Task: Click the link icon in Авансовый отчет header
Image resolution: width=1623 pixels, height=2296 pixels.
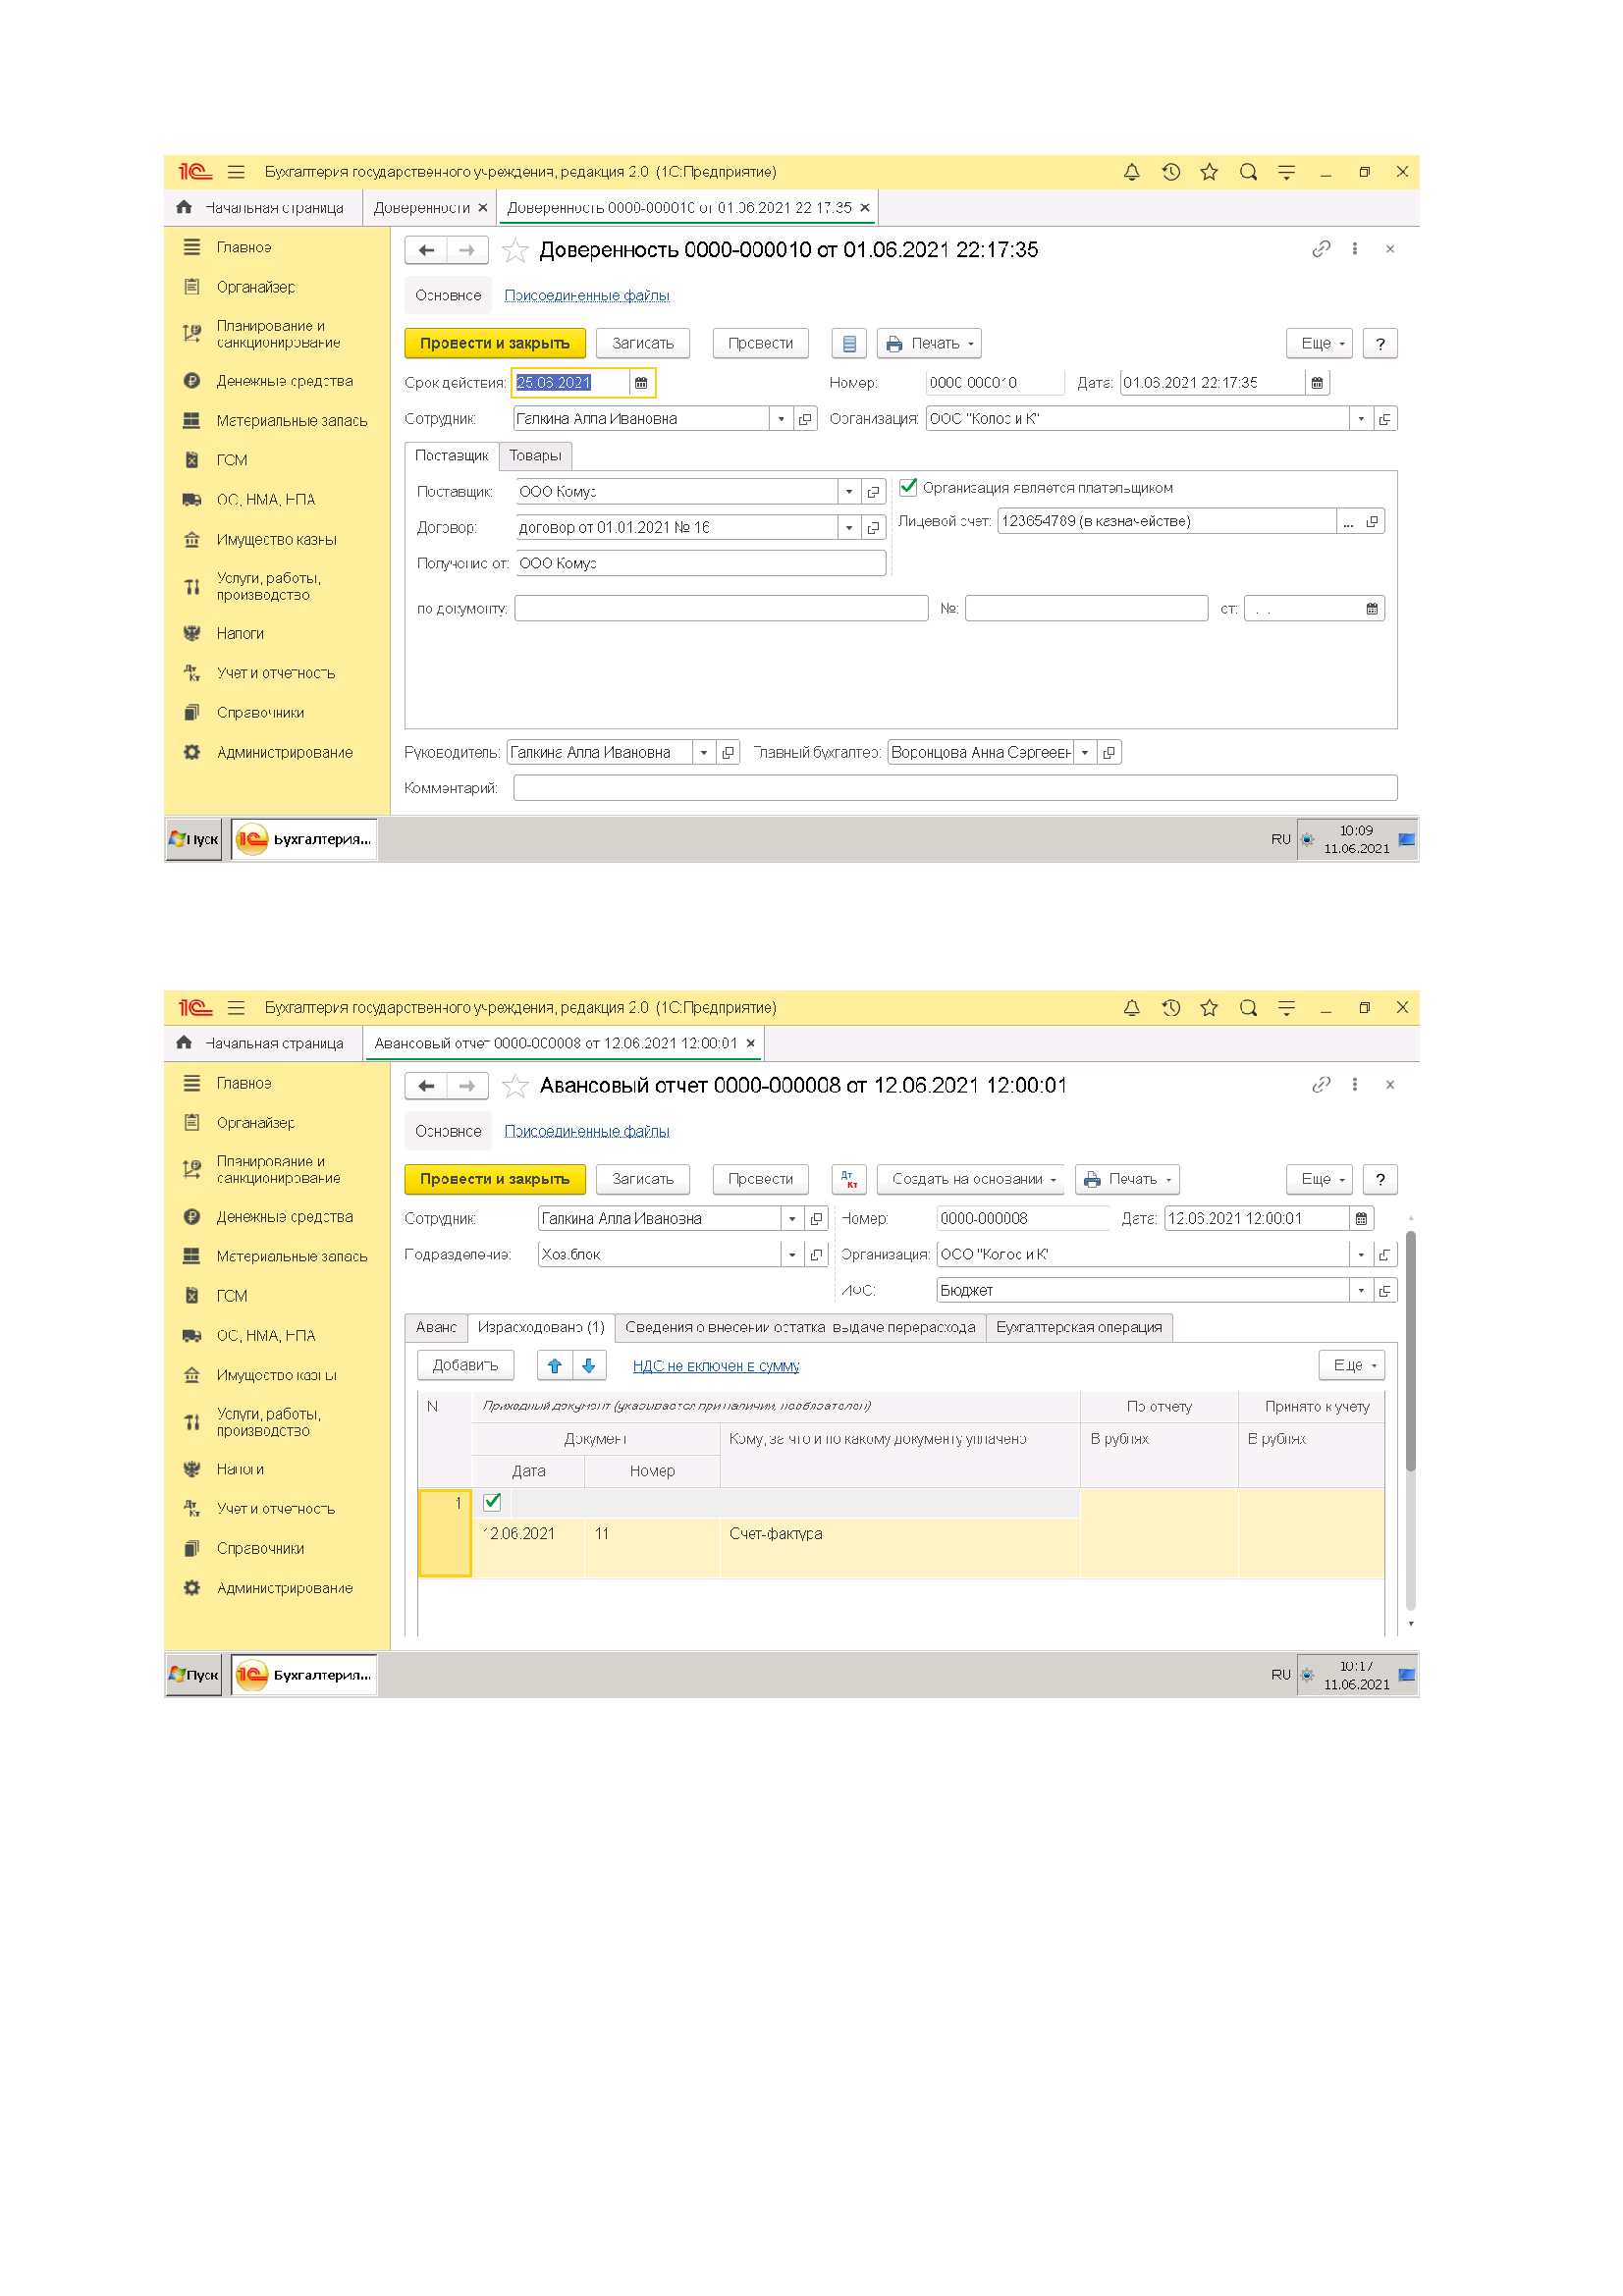Action: click(1320, 1085)
